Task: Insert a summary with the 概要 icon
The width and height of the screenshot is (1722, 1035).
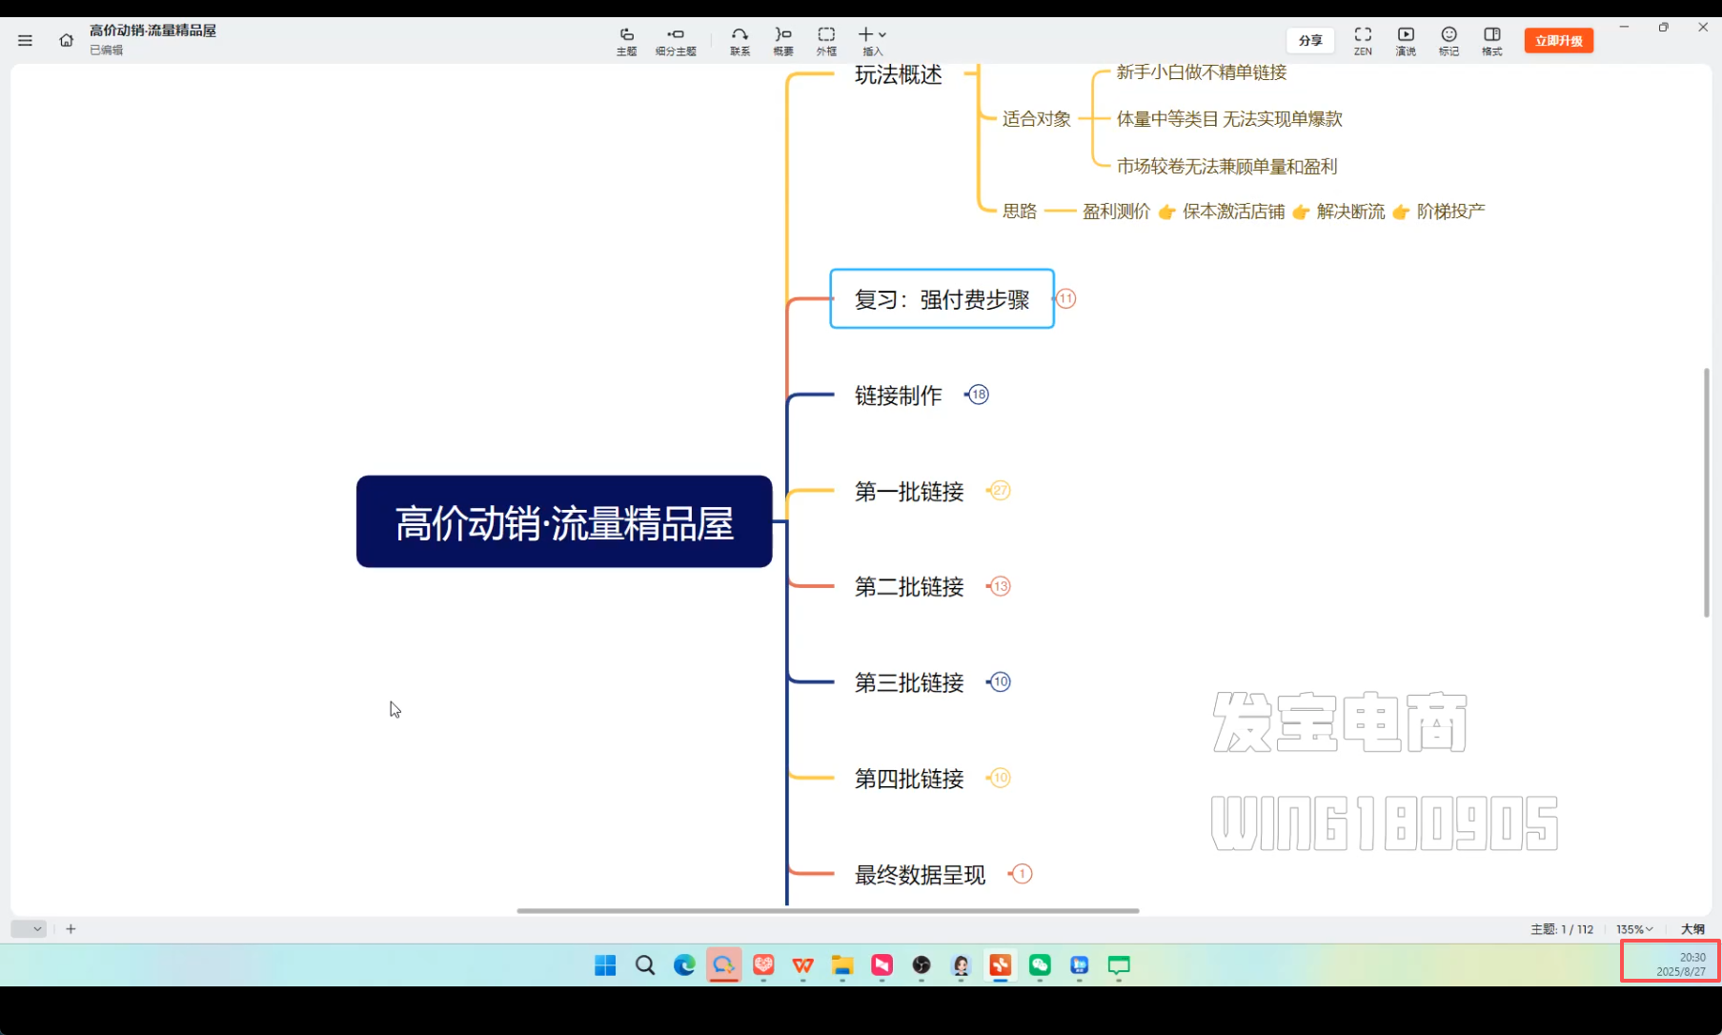Action: 783,40
